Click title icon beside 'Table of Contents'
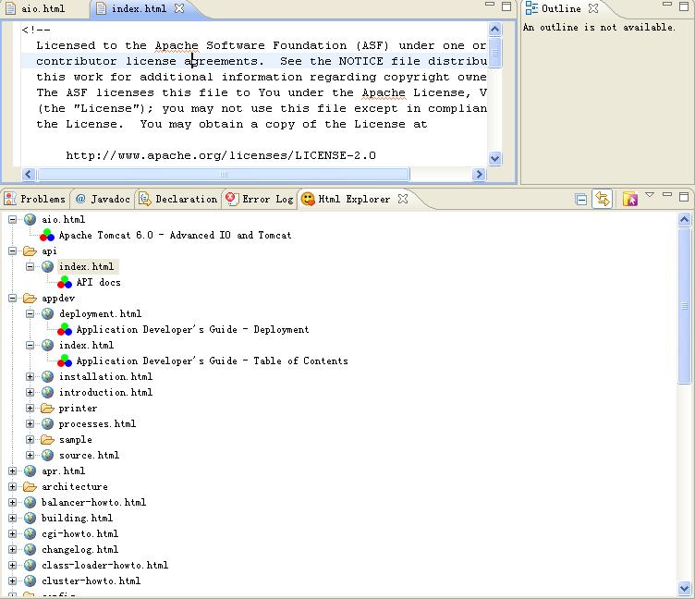Viewport: 695px width, 599px height. pos(65,361)
